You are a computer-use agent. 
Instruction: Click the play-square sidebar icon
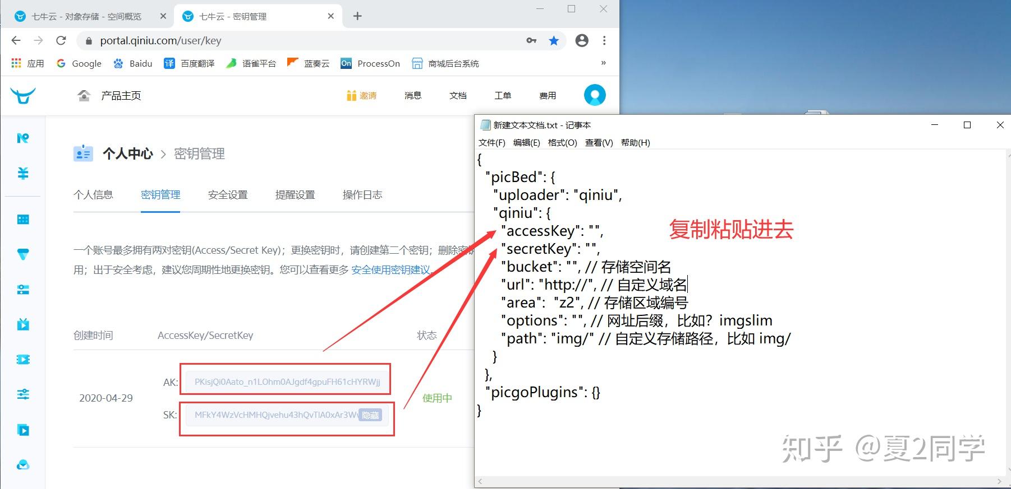coord(23,430)
